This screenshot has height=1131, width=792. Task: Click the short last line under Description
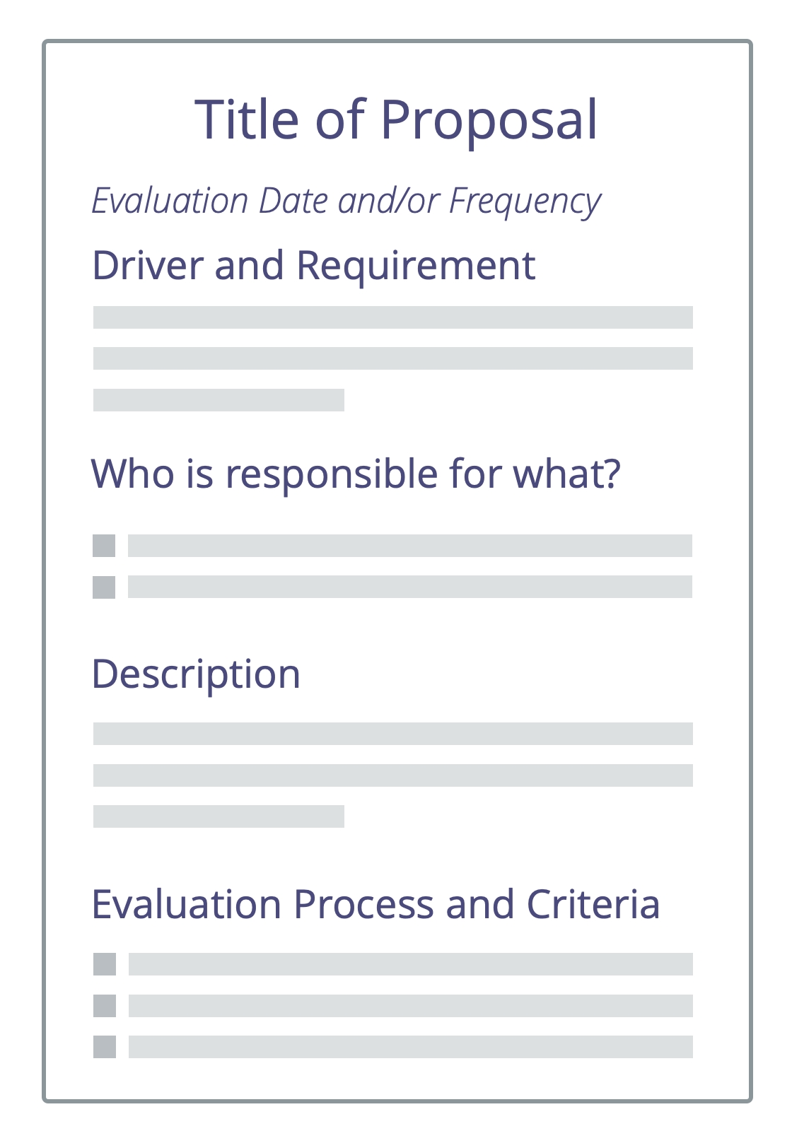[219, 816]
